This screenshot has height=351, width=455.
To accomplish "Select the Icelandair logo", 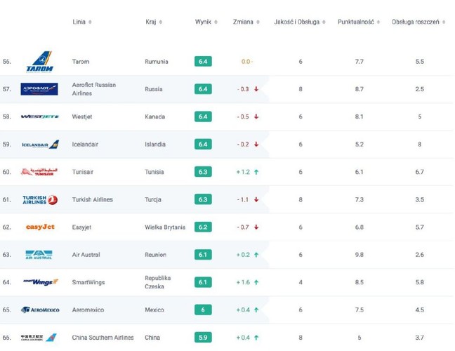I will [40, 145].
